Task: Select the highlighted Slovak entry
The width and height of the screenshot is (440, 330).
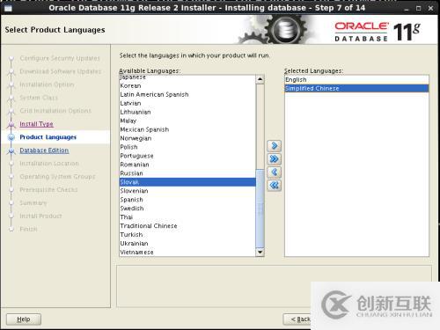Action: point(187,182)
